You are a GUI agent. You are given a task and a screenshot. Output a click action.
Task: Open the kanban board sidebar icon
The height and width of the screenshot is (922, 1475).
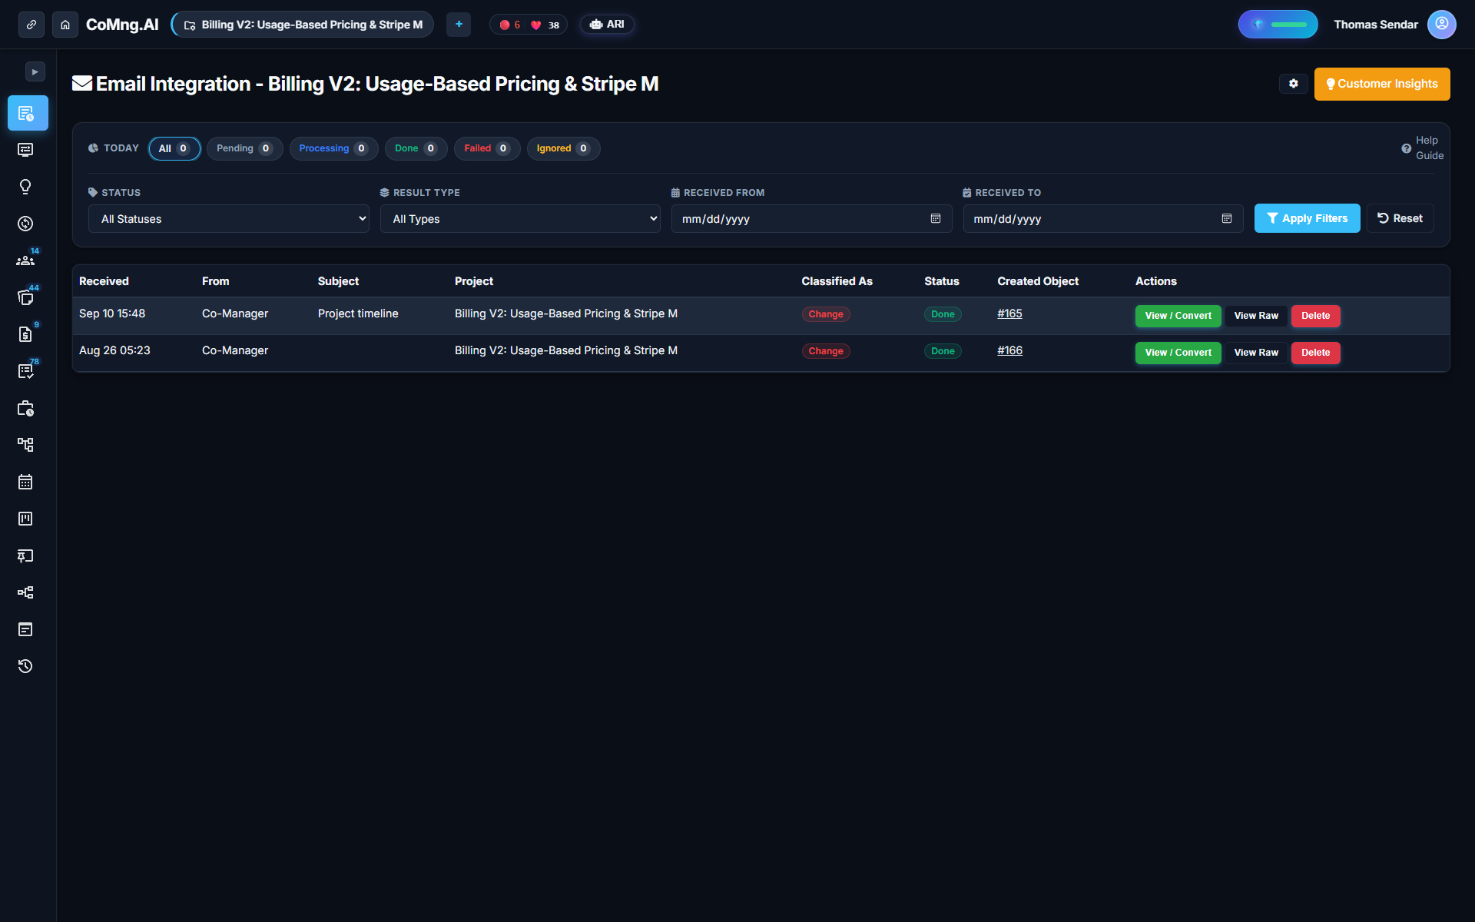point(25,519)
